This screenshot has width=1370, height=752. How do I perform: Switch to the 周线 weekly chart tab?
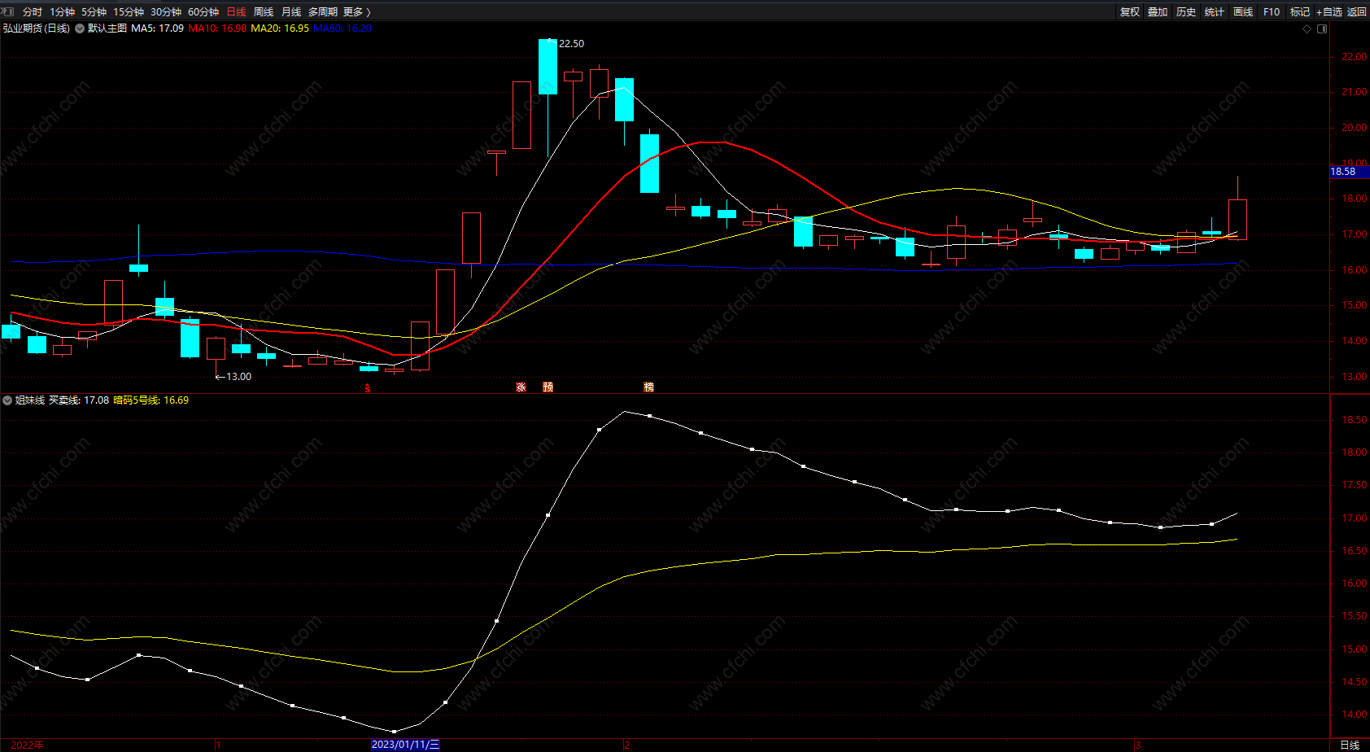tap(264, 12)
